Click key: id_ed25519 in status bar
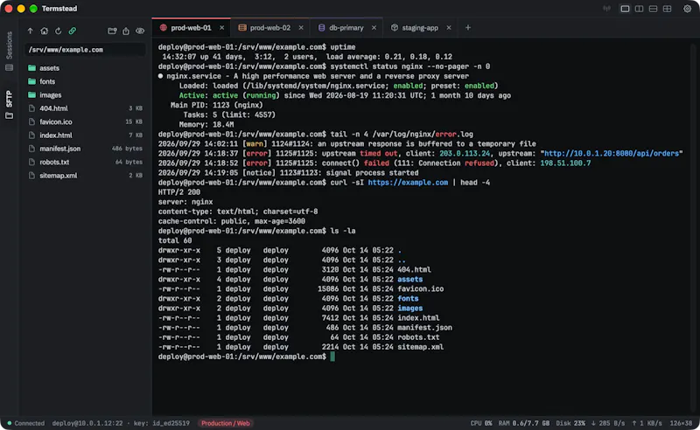The height and width of the screenshot is (430, 700). pyautogui.click(x=162, y=423)
